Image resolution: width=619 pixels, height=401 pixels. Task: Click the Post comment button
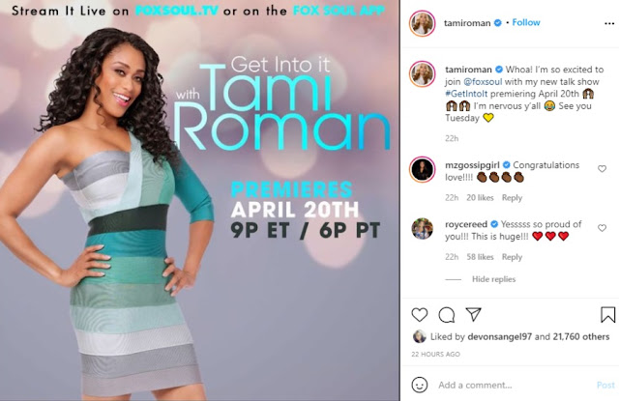(605, 385)
